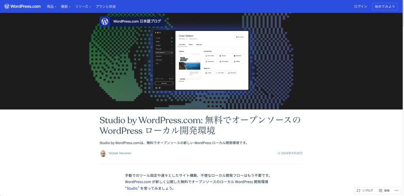Viewport: 404px width, 196px height.
Task: Open the "Studio" link in the article body
Action: pyautogui.click(x=133, y=188)
